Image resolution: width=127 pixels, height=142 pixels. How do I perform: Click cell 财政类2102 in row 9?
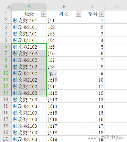point(29,66)
